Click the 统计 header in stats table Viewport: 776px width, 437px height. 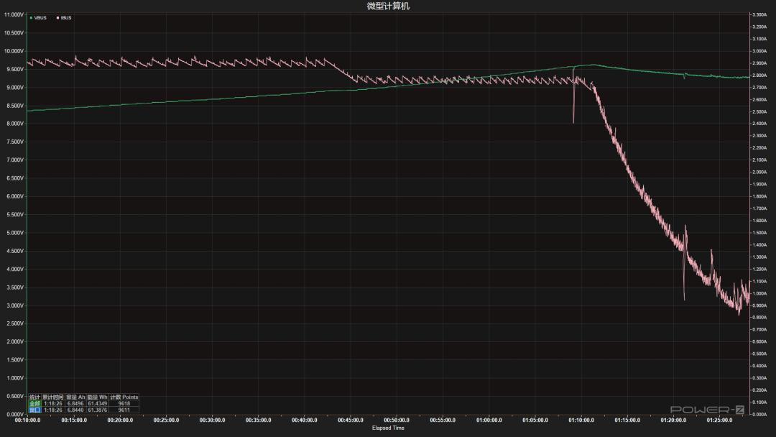click(34, 397)
